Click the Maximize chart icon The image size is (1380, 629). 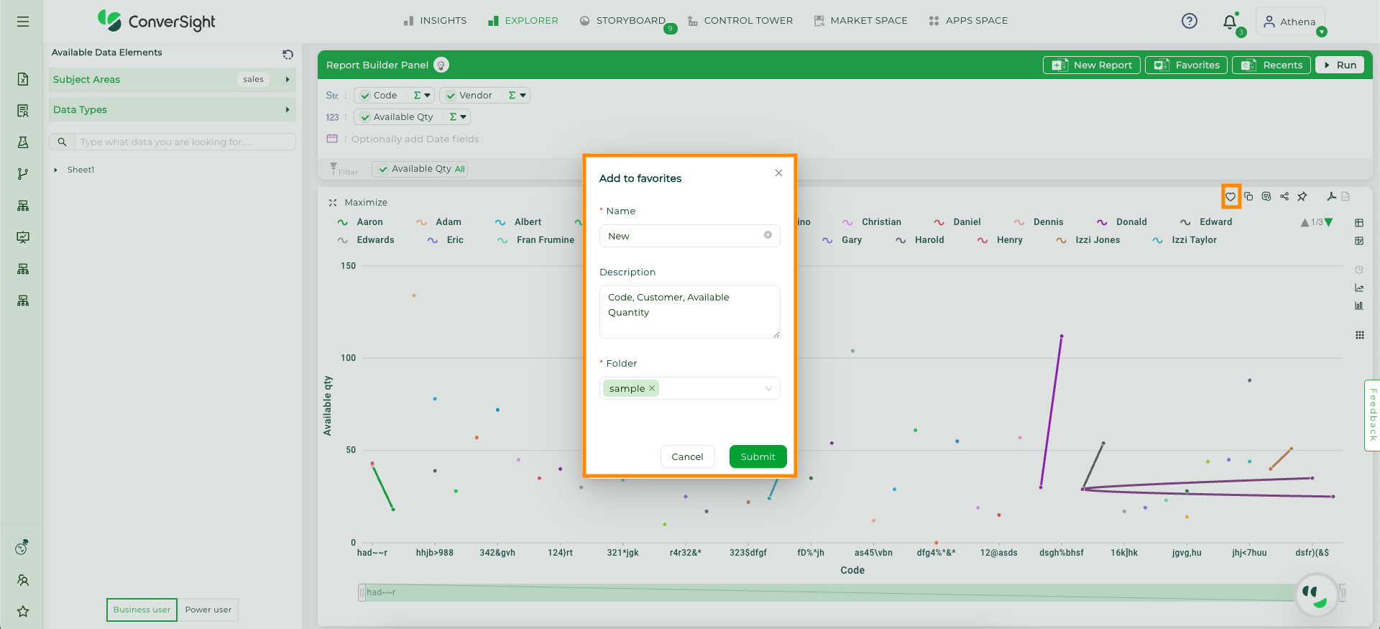[333, 203]
